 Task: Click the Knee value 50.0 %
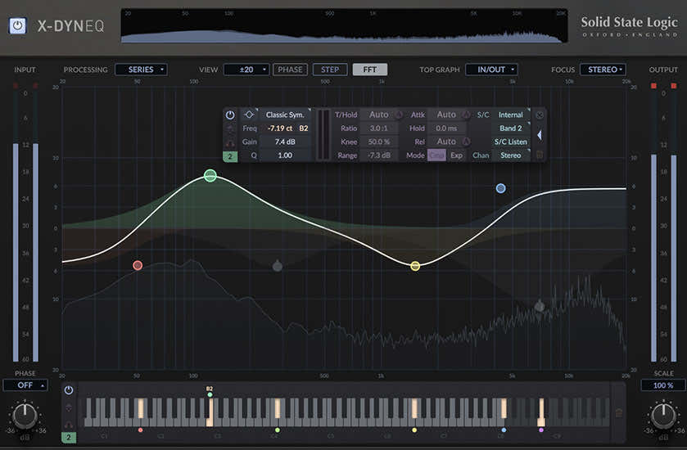[x=378, y=142]
